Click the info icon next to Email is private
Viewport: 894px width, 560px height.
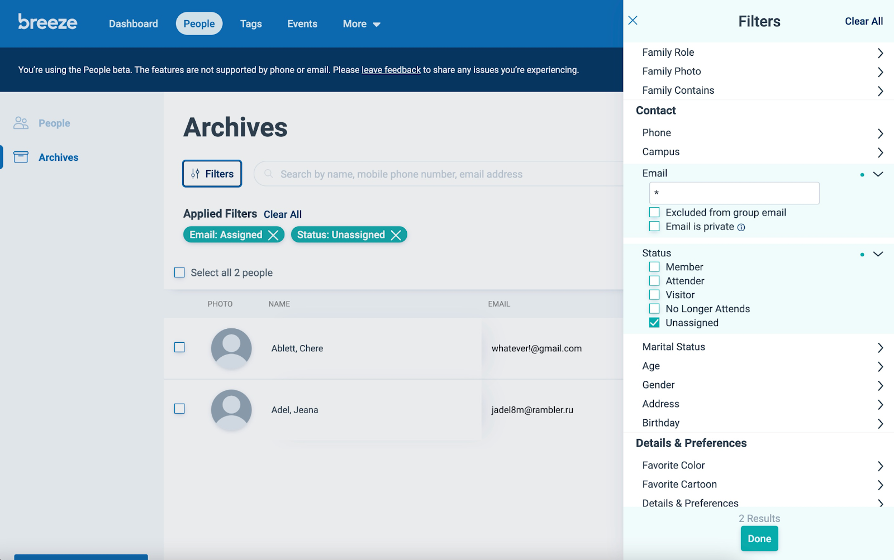click(x=741, y=227)
